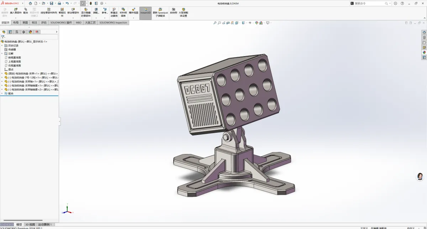The width and height of the screenshot is (427, 229).
Task: Expand the 注解 annotations tree node
Action: click(2, 53)
